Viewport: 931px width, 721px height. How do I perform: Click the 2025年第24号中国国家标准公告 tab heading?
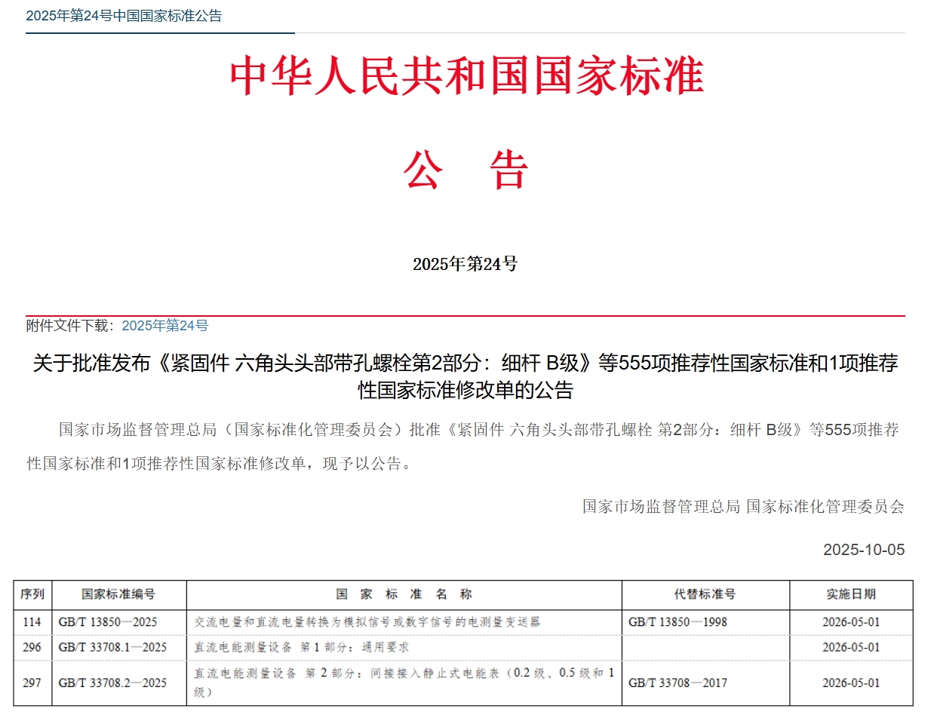pyautogui.click(x=124, y=16)
